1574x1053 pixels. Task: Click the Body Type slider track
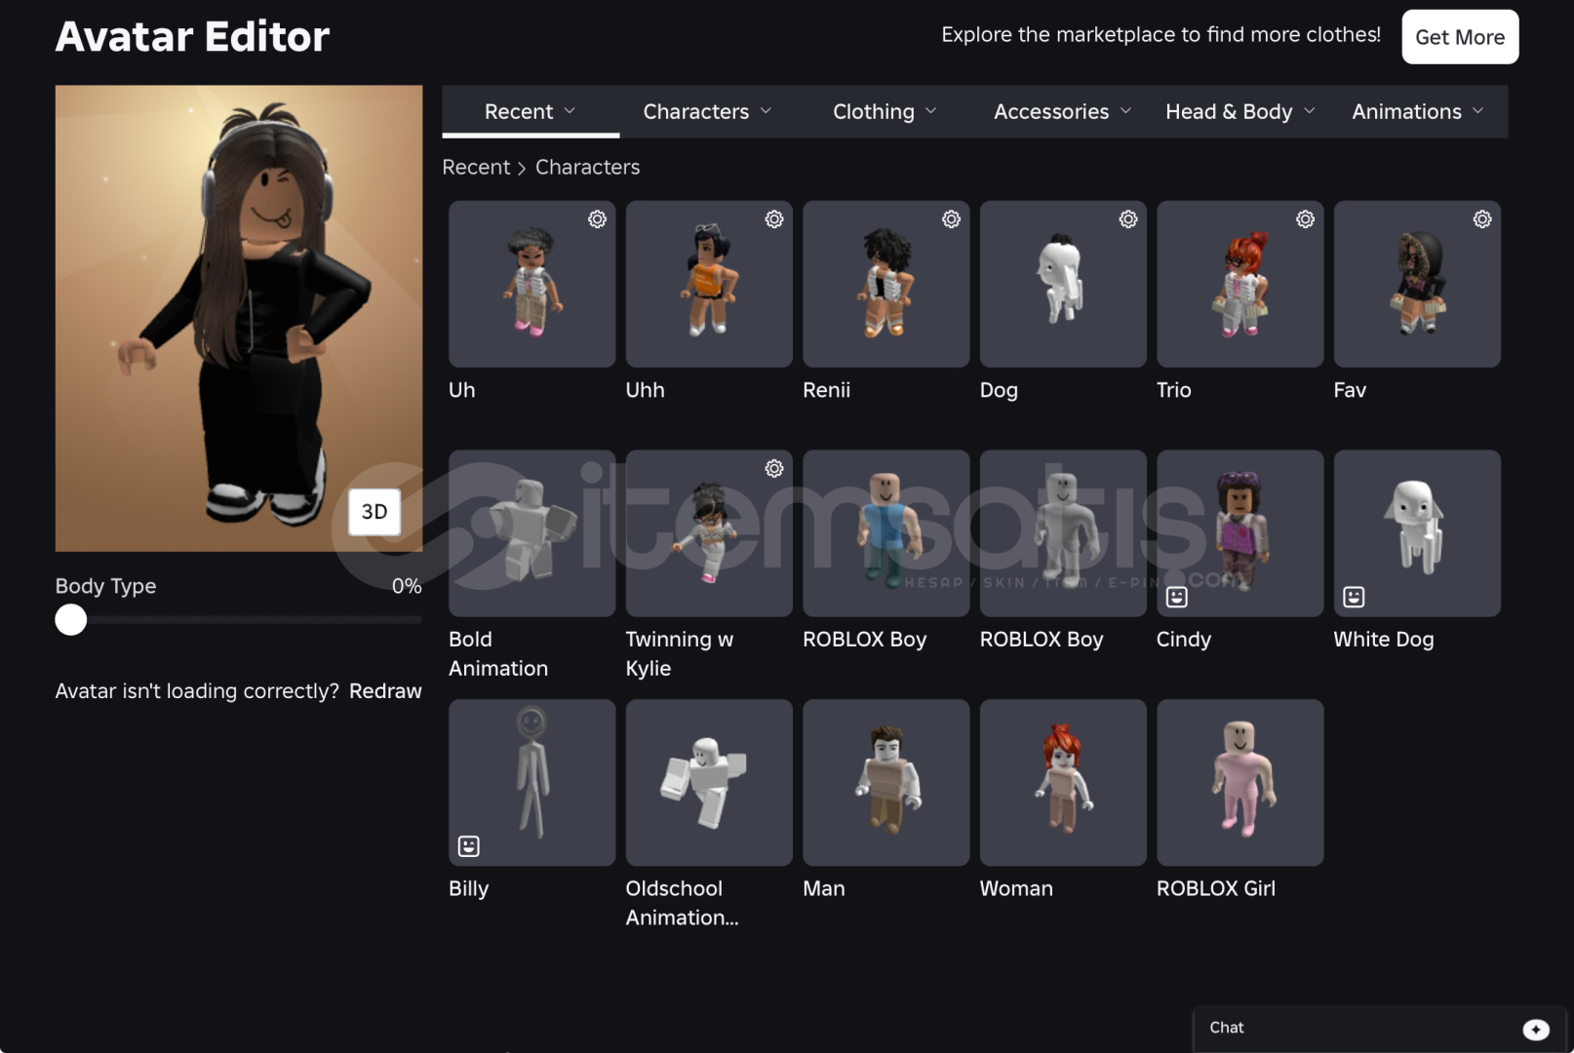(x=239, y=619)
